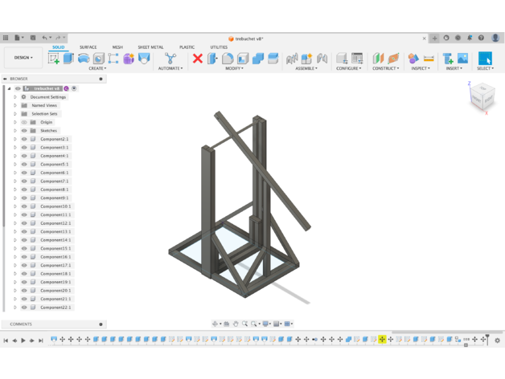The height and width of the screenshot is (379, 505).
Task: Open the MODIFY menu label
Action: pyautogui.click(x=234, y=68)
